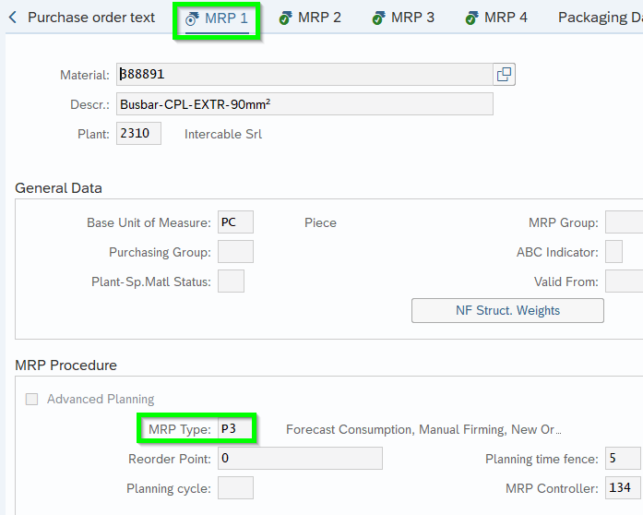
Task: Click the MRP 3 tab icon
Action: point(378,18)
